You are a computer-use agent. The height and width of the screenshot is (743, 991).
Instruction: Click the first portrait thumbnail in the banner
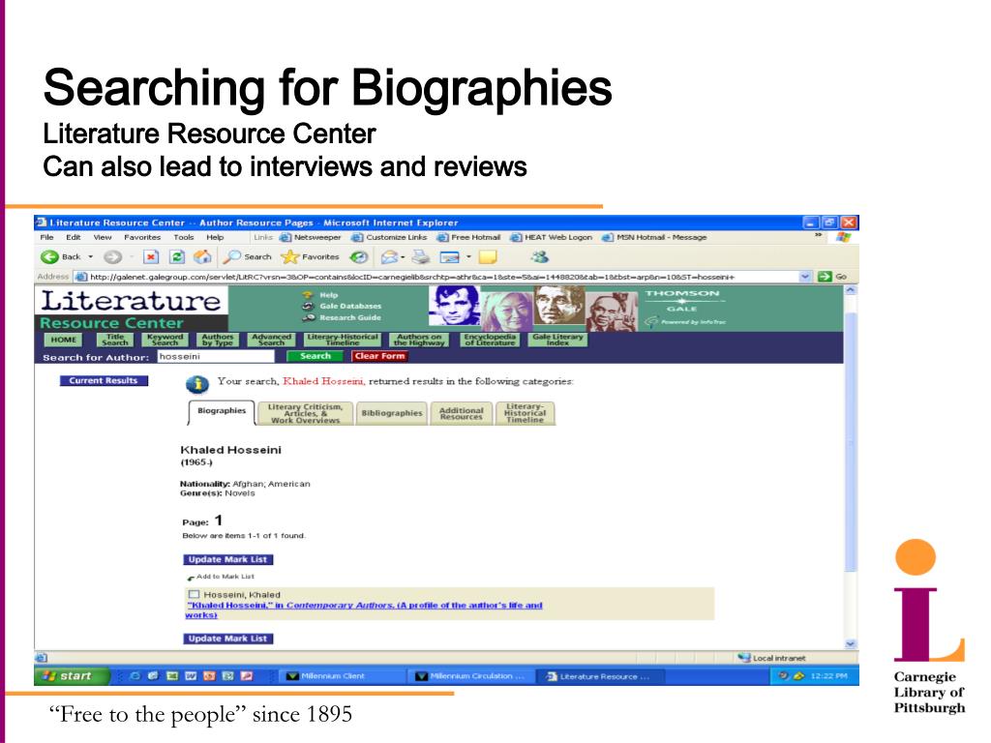click(x=455, y=305)
